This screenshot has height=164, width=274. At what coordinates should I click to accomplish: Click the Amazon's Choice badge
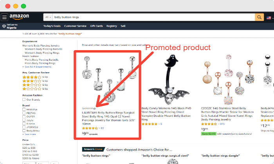(93, 149)
